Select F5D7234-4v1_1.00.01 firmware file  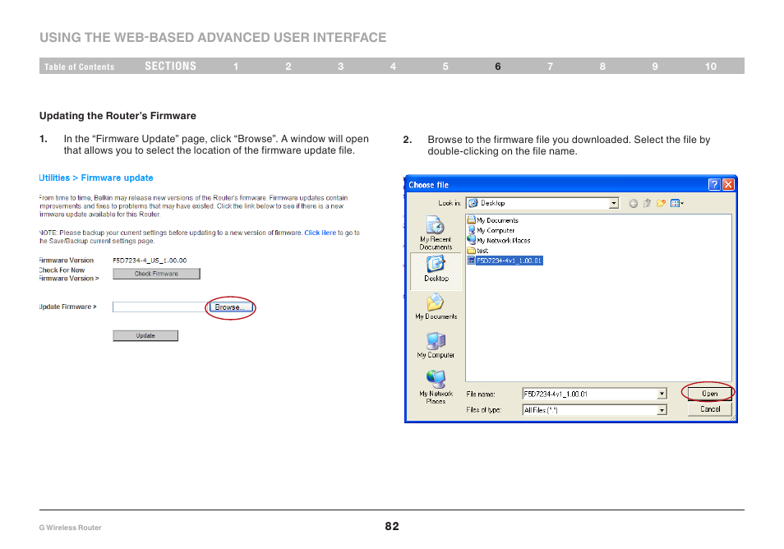tap(505, 261)
